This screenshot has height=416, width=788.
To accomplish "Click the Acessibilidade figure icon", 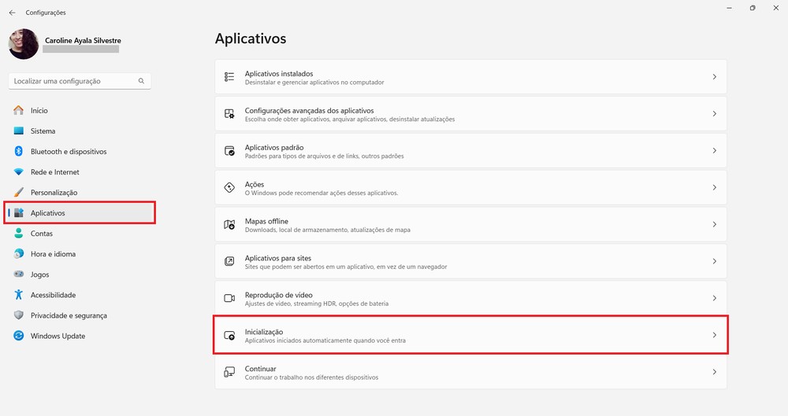I will (19, 295).
